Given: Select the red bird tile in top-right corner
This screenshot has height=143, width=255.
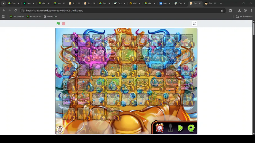Looking at the screenshot, I should click(187, 40).
